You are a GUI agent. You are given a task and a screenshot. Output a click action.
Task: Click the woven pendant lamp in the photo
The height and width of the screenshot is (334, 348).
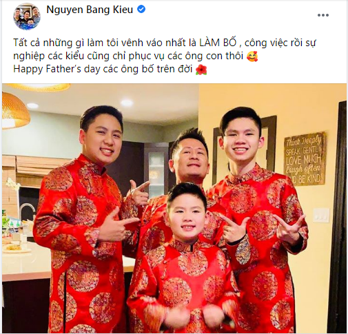point(16,111)
